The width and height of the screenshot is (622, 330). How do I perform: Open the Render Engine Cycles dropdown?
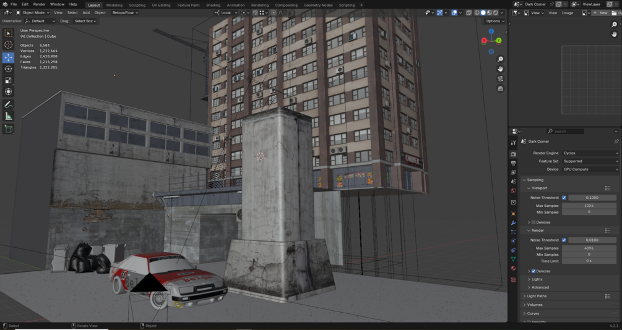pos(590,153)
